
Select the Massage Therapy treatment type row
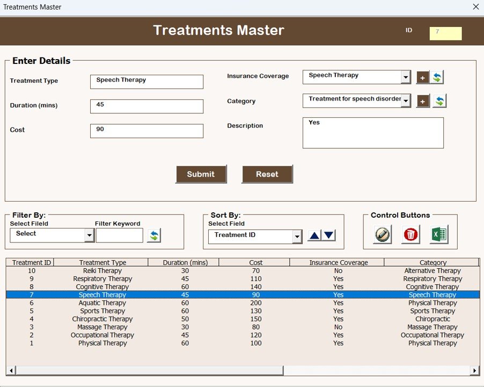pyautogui.click(x=243, y=327)
